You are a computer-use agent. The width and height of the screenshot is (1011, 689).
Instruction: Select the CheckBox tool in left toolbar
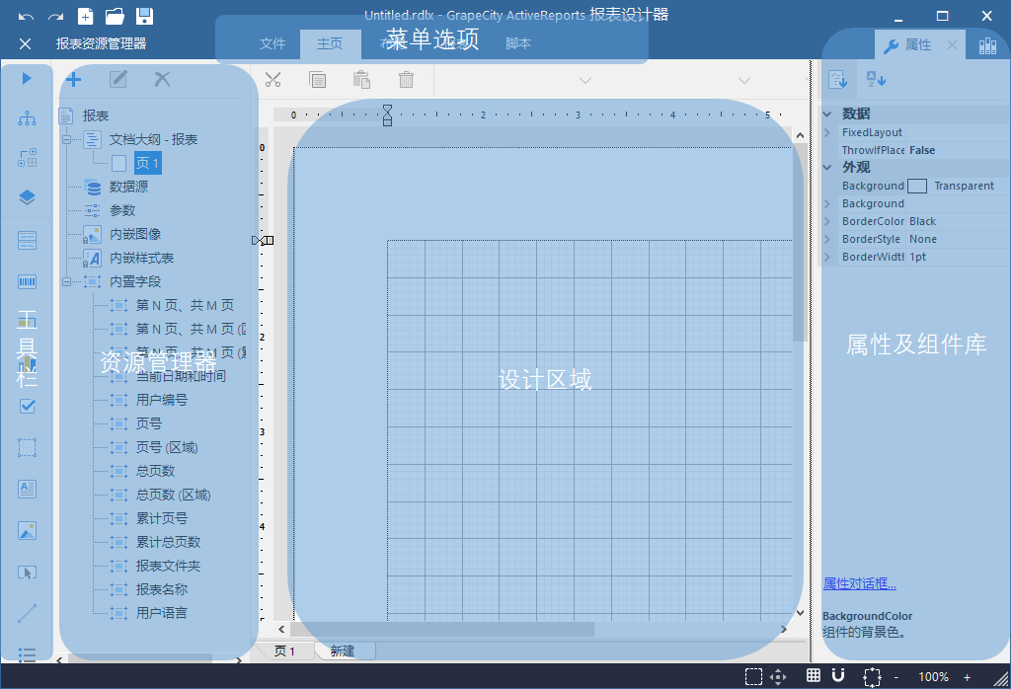27,406
